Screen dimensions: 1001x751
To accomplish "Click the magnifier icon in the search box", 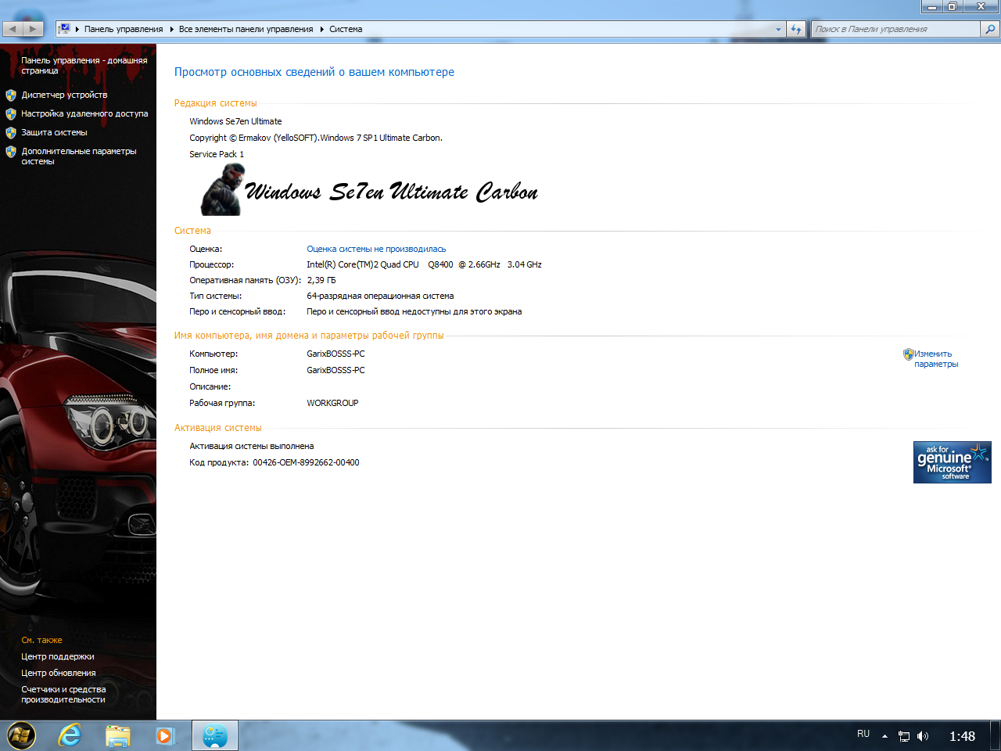I will coord(990,29).
